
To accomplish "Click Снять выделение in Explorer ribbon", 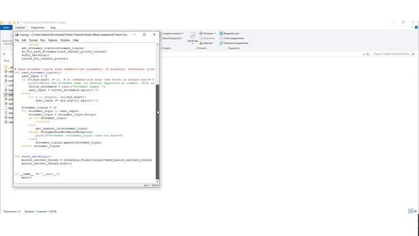I will pyautogui.click(x=231, y=38).
